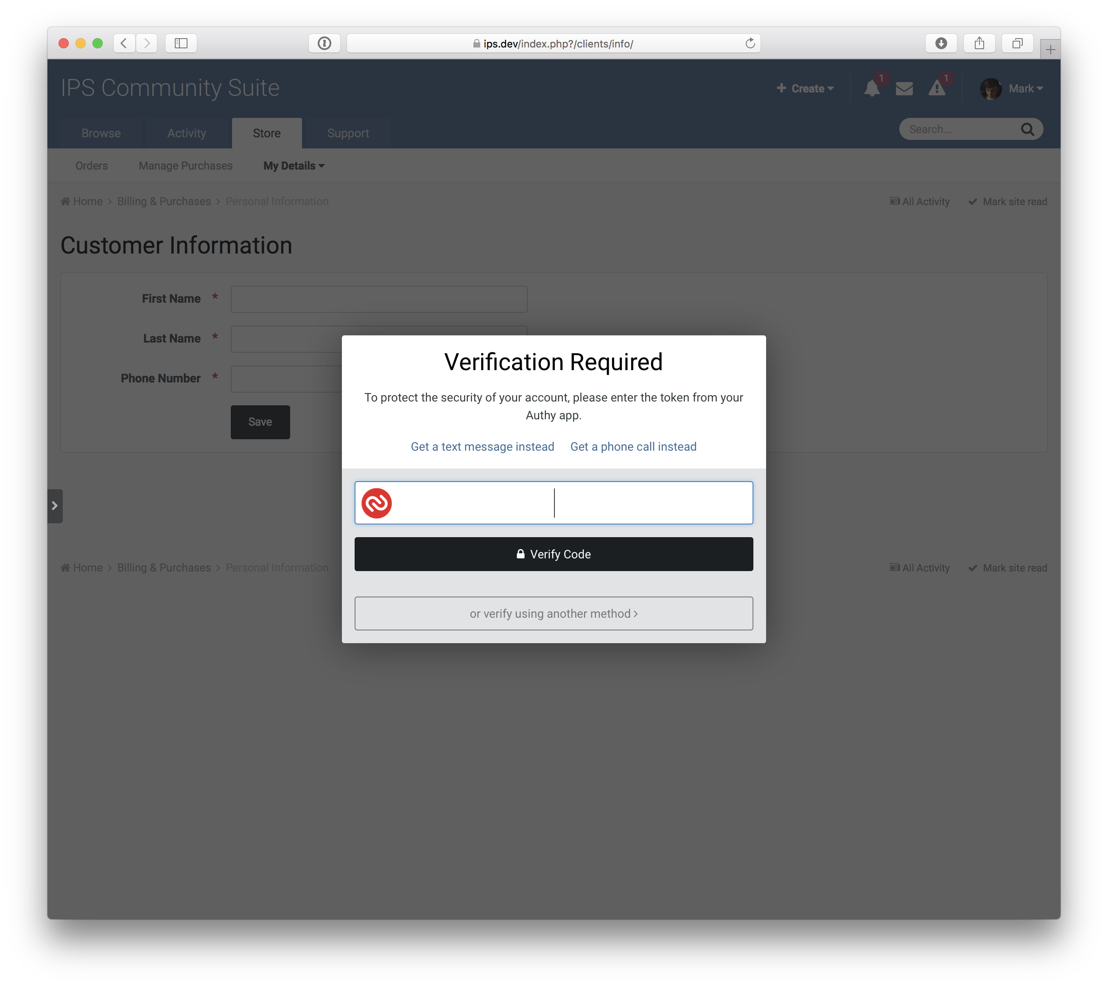The width and height of the screenshot is (1108, 987).
Task: Switch to the Activity tab
Action: 187,134
